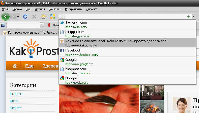Click the KakProsto site logo
Screen dimensions: 199x113
pos(34,49)
